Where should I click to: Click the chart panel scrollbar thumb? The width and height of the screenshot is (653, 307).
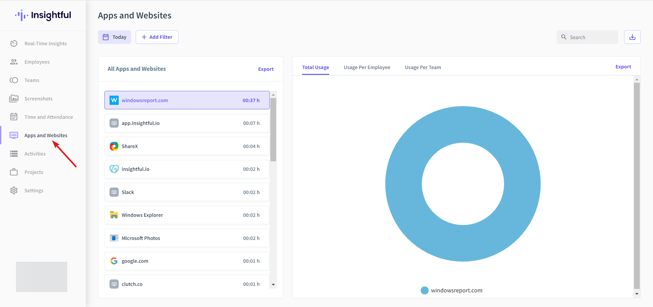[637, 185]
